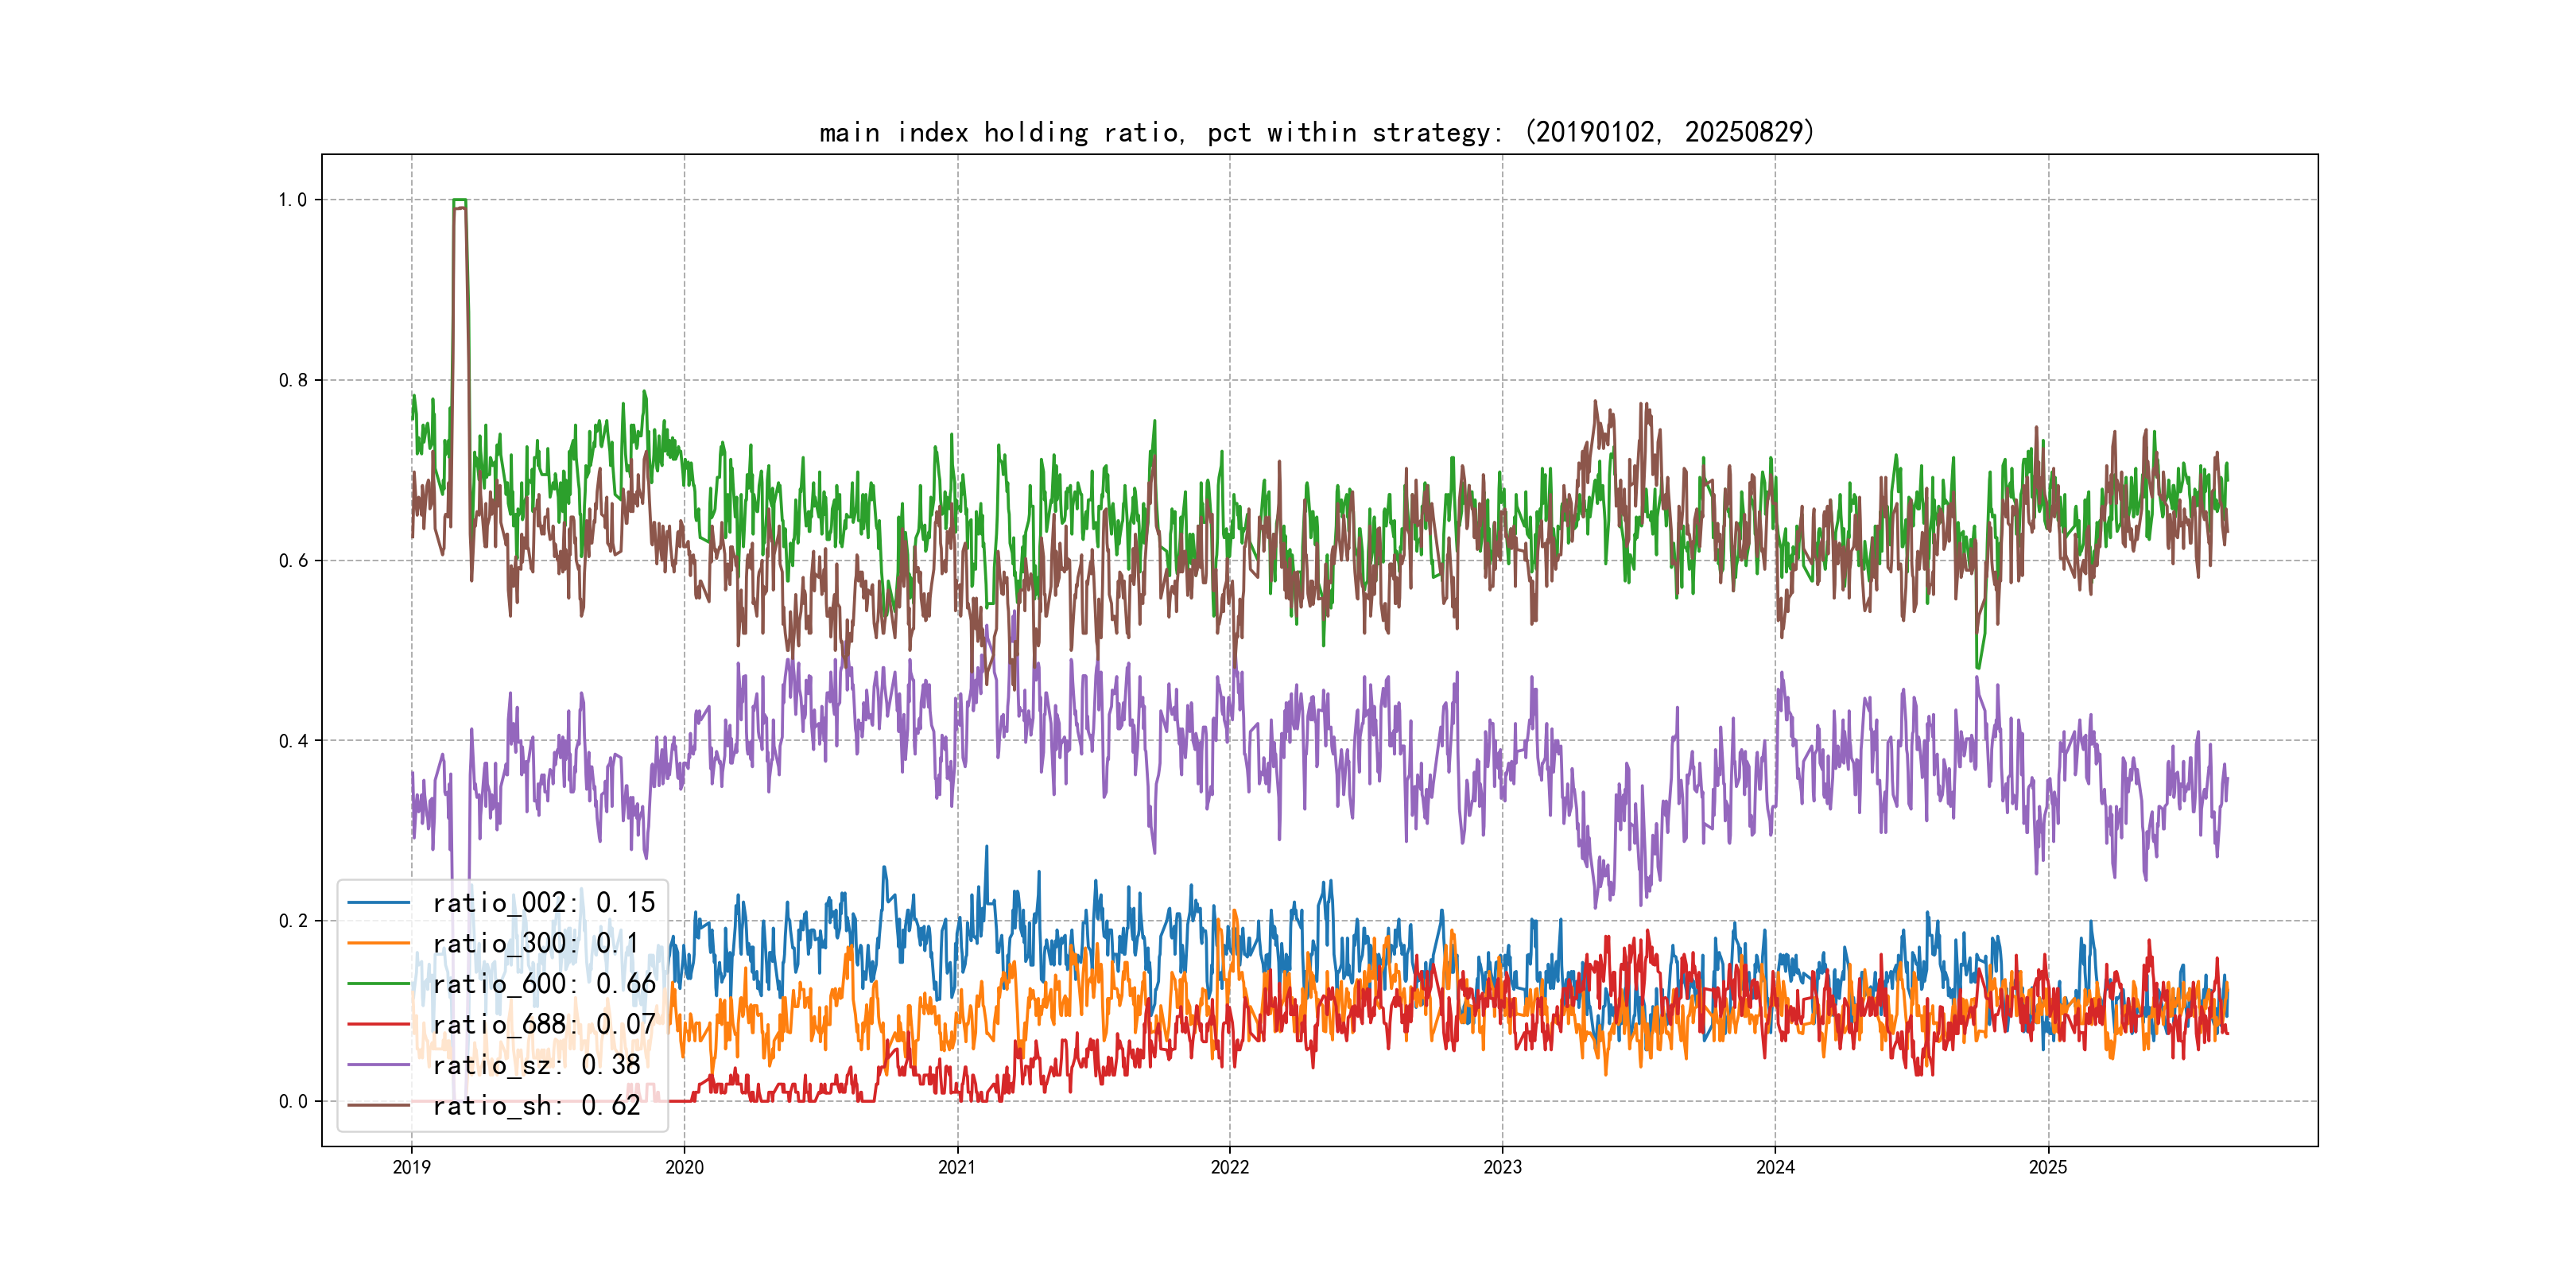Click the chart title text

[1316, 132]
